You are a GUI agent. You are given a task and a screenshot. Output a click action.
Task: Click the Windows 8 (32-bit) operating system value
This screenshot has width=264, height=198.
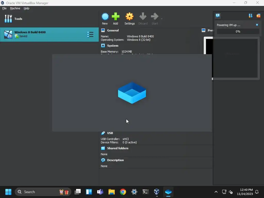coord(138,40)
